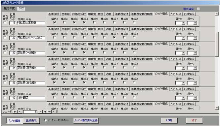Screen dimensions: 220x126
Task: Jump to last record arrow
Action: pos(45,111)
